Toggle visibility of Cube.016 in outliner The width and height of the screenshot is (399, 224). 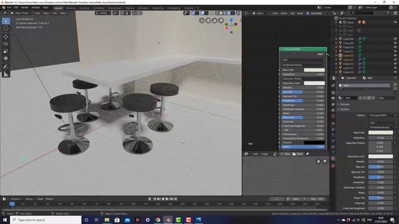(x=395, y=72)
